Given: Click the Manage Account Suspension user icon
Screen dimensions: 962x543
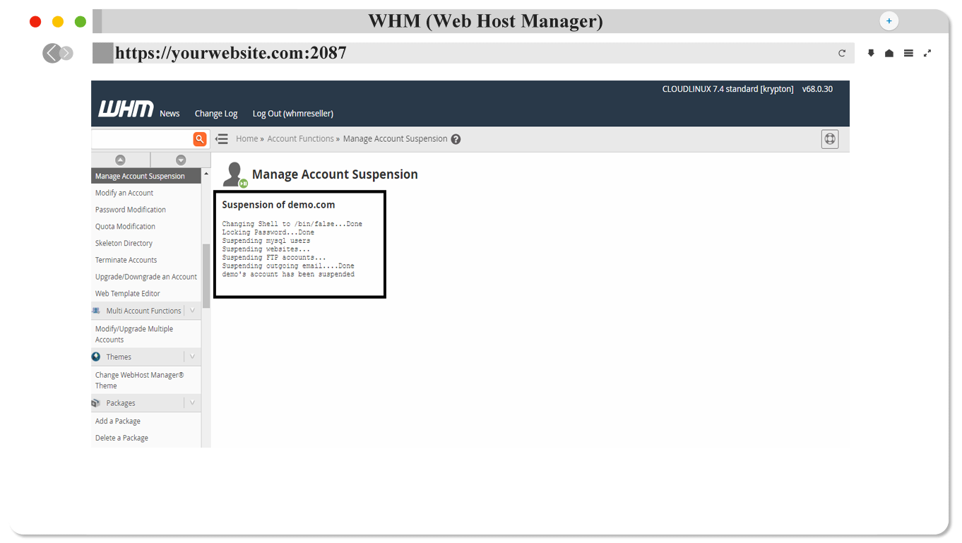Looking at the screenshot, I should tap(234, 174).
